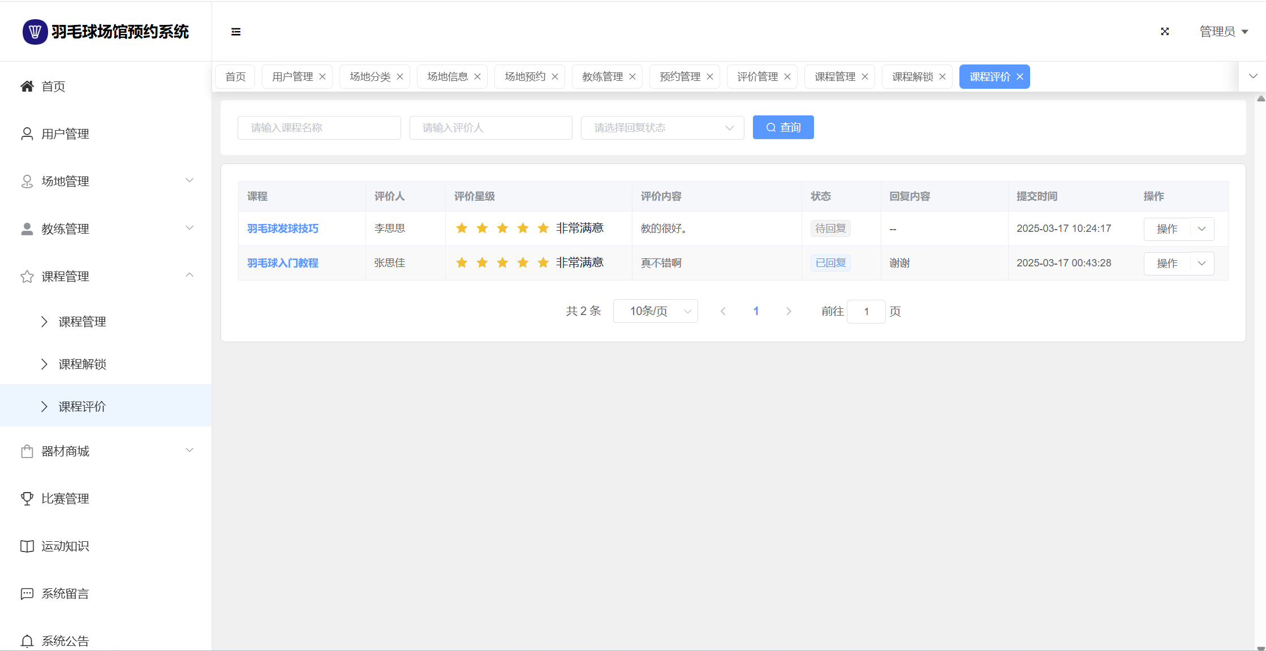Click the shopping bag icon for 器材商城
This screenshot has height=651, width=1266.
click(27, 451)
